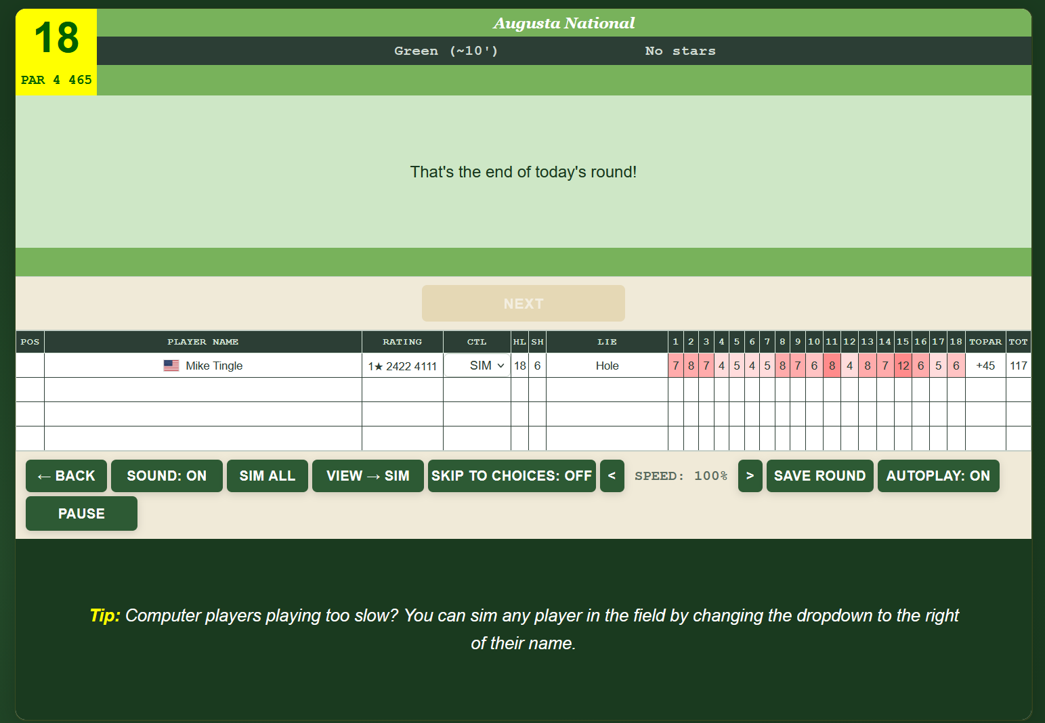
Task: Click the Green (~10') status text
Action: coord(446,51)
